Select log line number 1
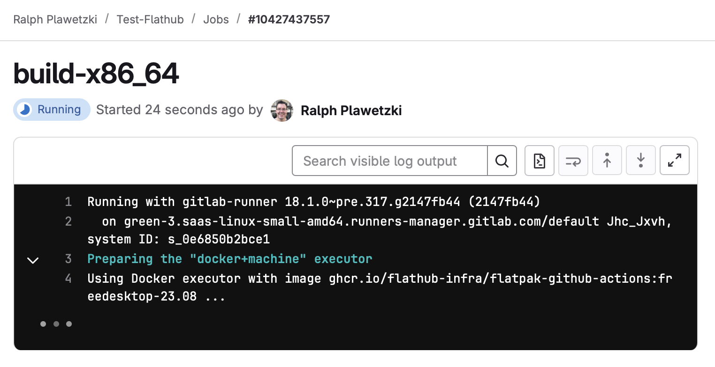Image resolution: width=715 pixels, height=367 pixels. coord(68,202)
